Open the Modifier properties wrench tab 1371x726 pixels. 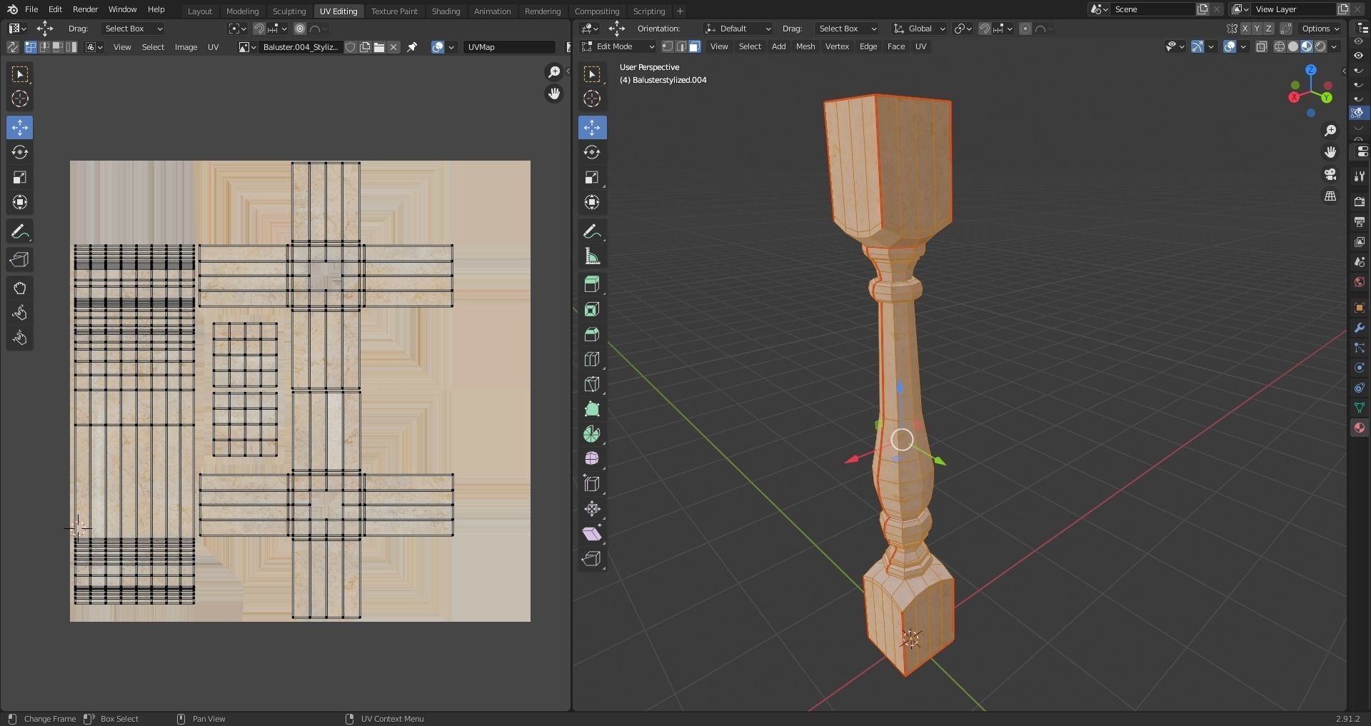click(x=1359, y=328)
